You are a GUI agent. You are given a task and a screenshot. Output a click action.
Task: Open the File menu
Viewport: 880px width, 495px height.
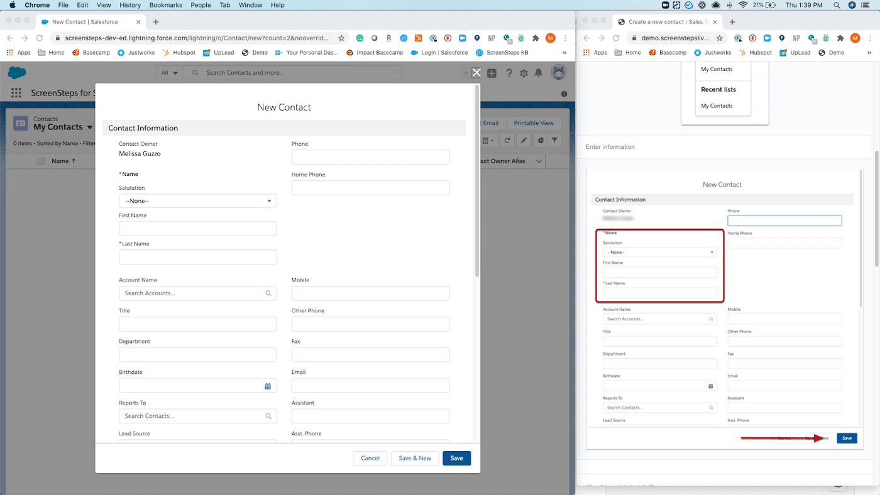pos(63,5)
